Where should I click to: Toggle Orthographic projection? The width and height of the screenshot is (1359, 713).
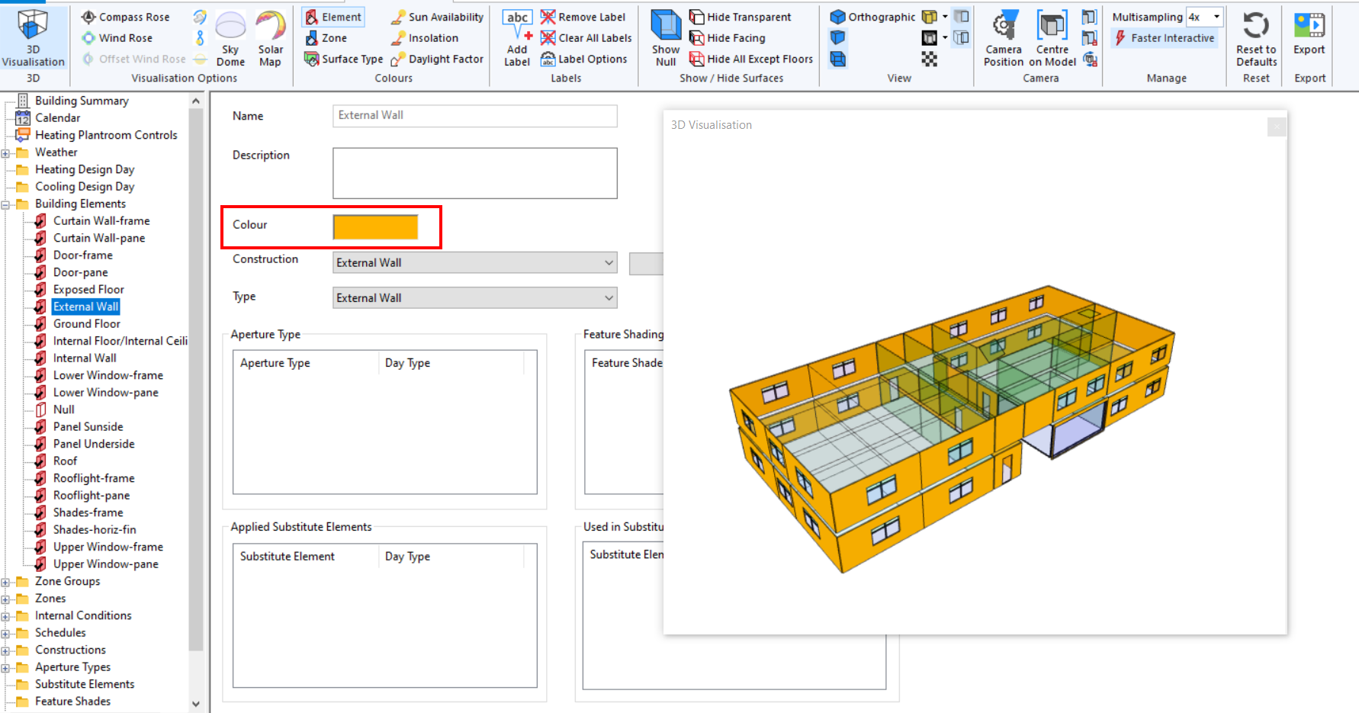[872, 17]
